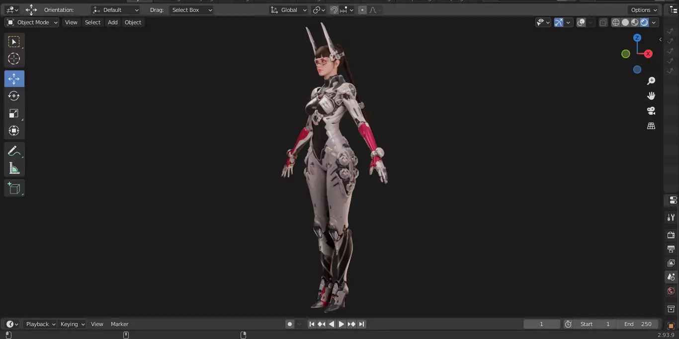The image size is (679, 339).
Task: Open the pivot point dropdown
Action: click(x=319, y=10)
